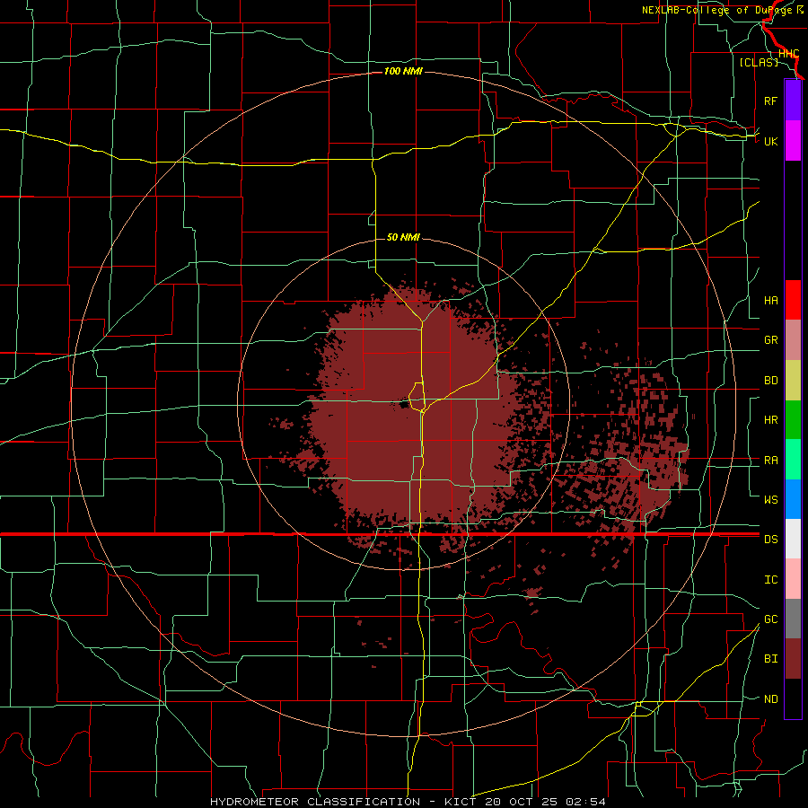Click the WS blue legend swatch
808x808 pixels.
pos(793,499)
